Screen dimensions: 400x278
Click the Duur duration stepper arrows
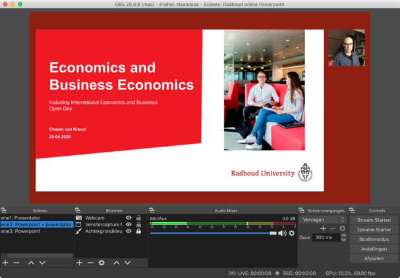point(343,237)
